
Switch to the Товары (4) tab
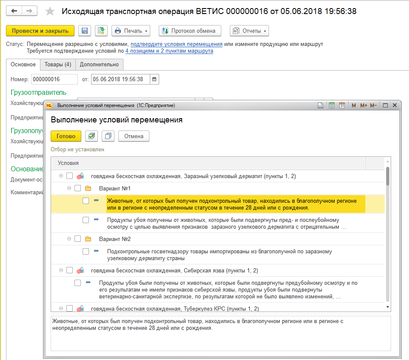coord(57,64)
